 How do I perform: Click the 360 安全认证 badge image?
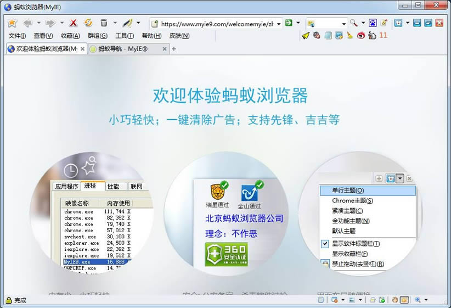point(226,254)
